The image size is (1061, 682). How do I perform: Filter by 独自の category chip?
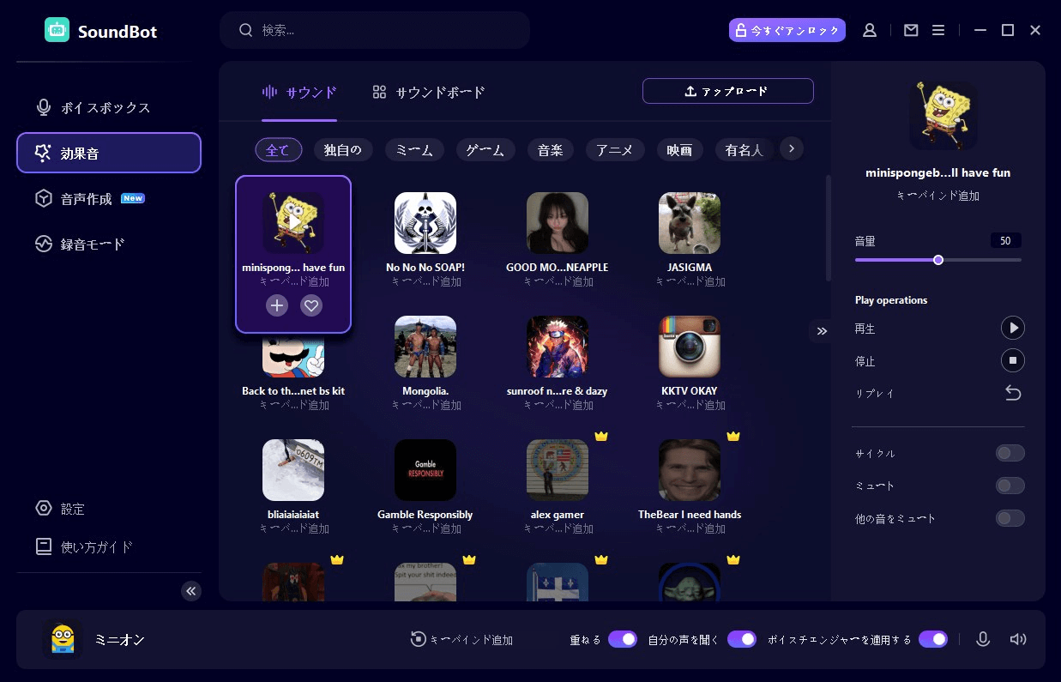pyautogui.click(x=343, y=149)
